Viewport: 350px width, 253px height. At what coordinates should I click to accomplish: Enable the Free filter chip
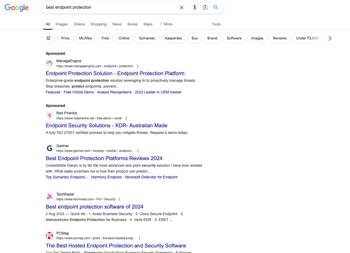pos(105,38)
